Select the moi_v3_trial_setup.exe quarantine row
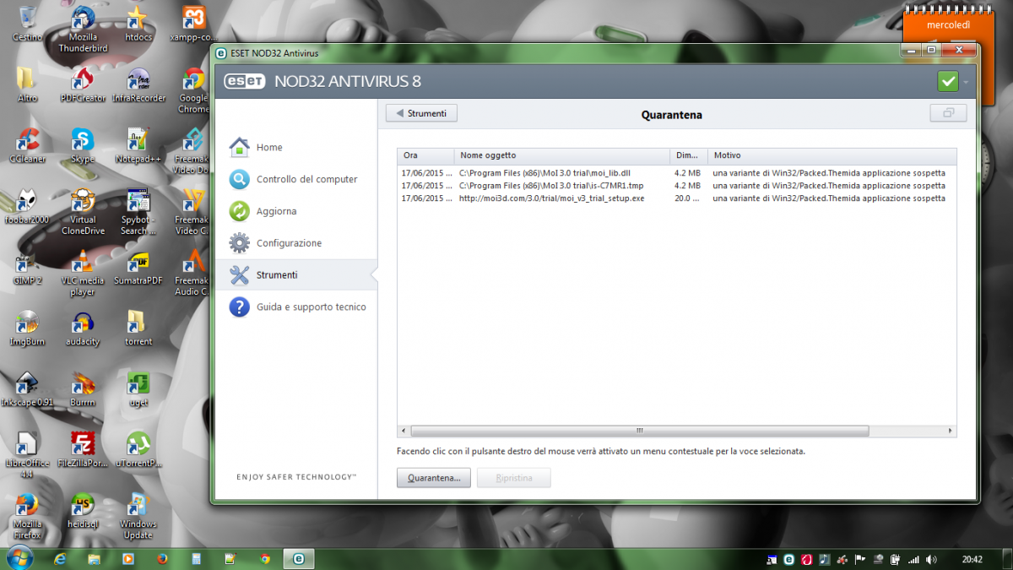Image resolution: width=1013 pixels, height=570 pixels. coord(553,198)
